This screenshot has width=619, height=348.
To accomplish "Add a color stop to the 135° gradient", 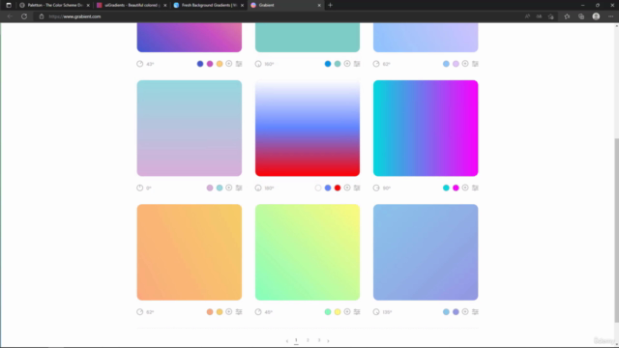I will pos(465,311).
